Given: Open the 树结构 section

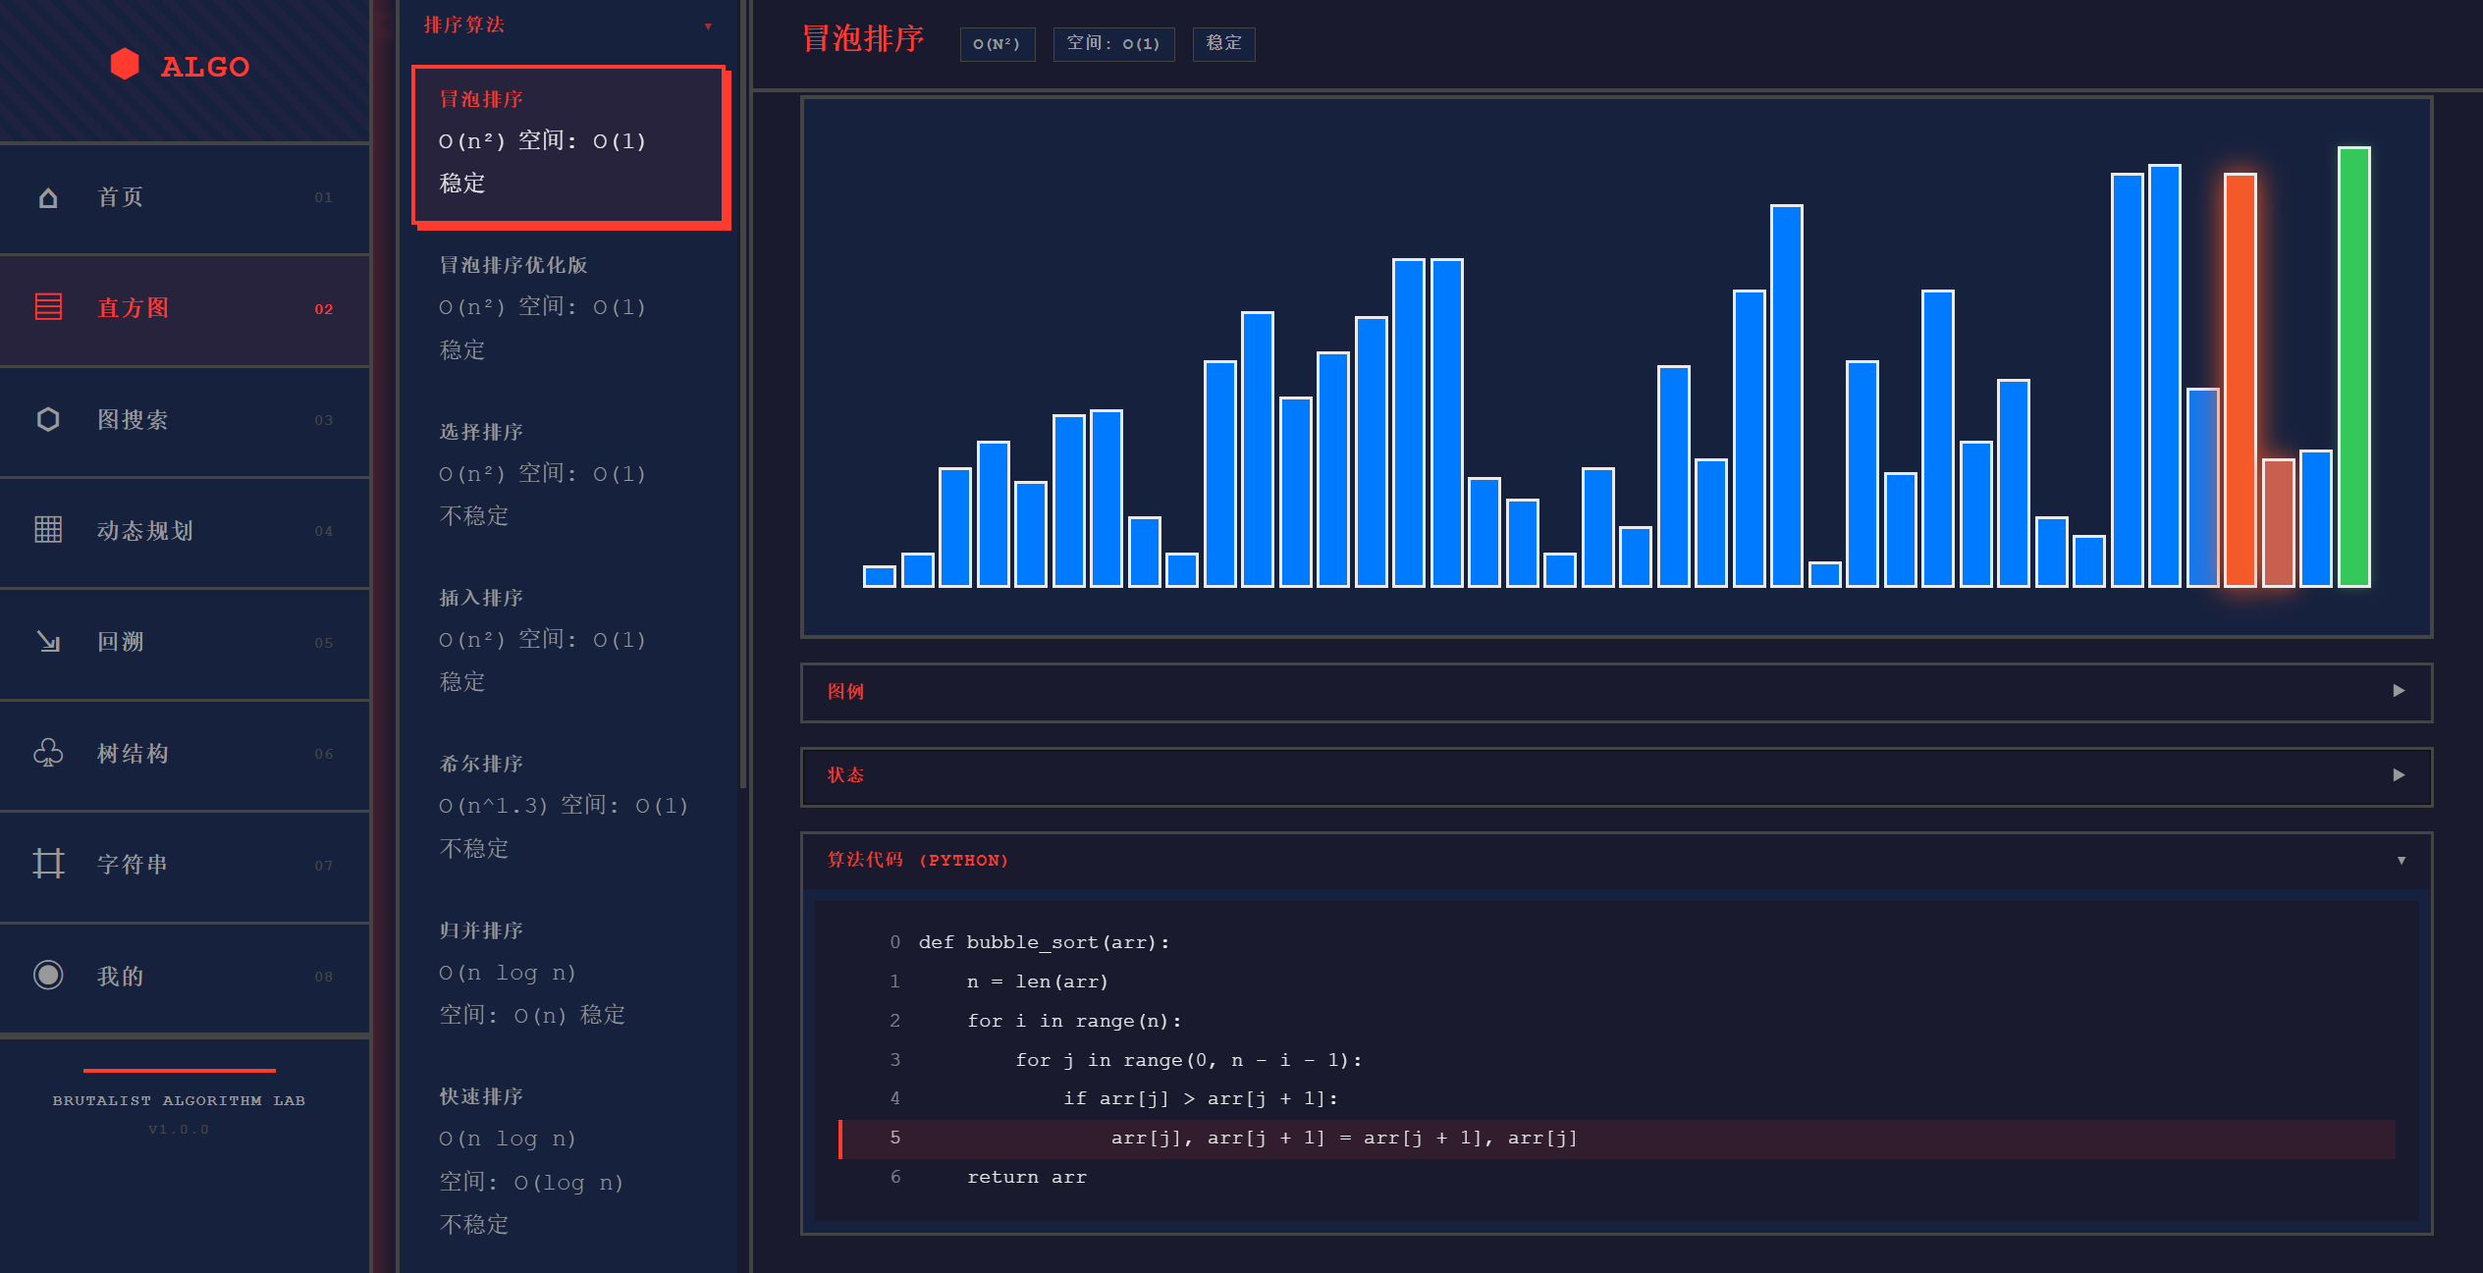Looking at the screenshot, I should click(185, 754).
